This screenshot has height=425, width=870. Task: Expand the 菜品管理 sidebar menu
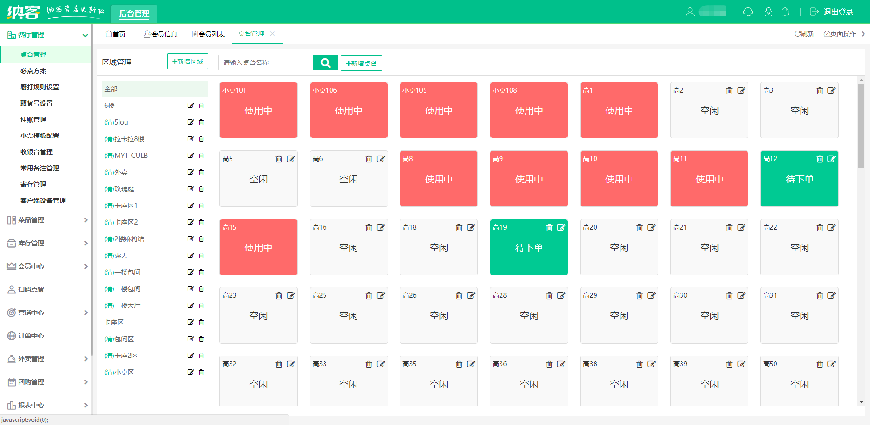point(46,220)
